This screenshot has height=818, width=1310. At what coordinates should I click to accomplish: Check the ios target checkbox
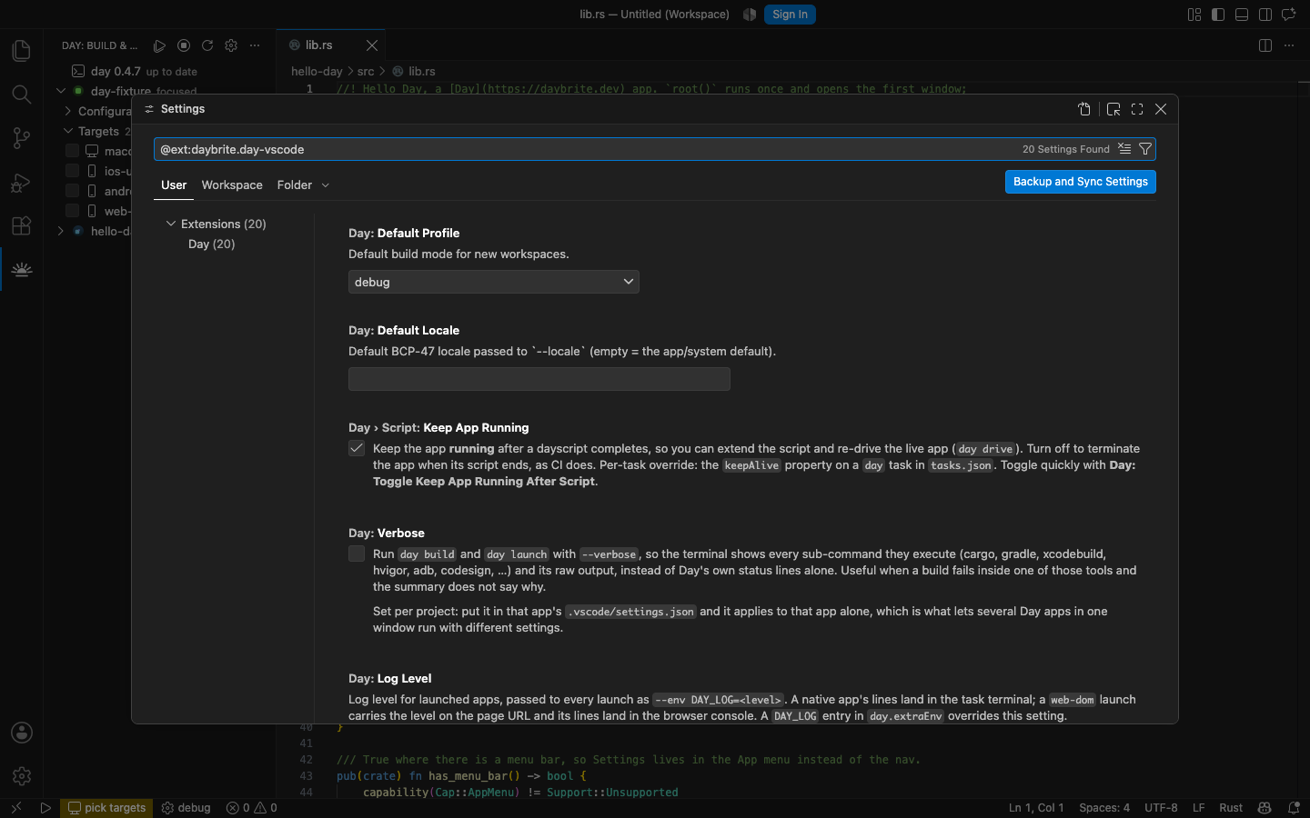pos(72,171)
